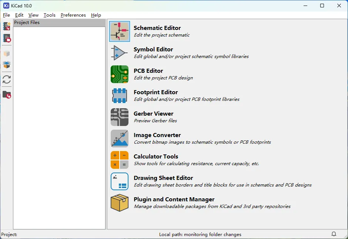Click the 'Show tools for calculating resistance' text
This screenshot has height=239, width=348.
(197, 164)
